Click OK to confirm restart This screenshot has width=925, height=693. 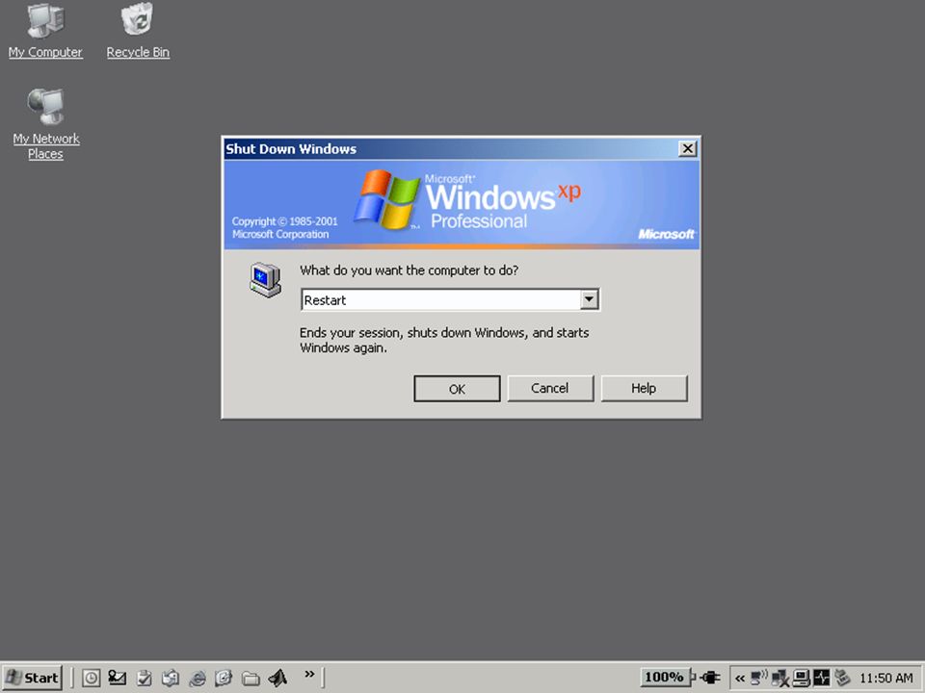tap(457, 389)
